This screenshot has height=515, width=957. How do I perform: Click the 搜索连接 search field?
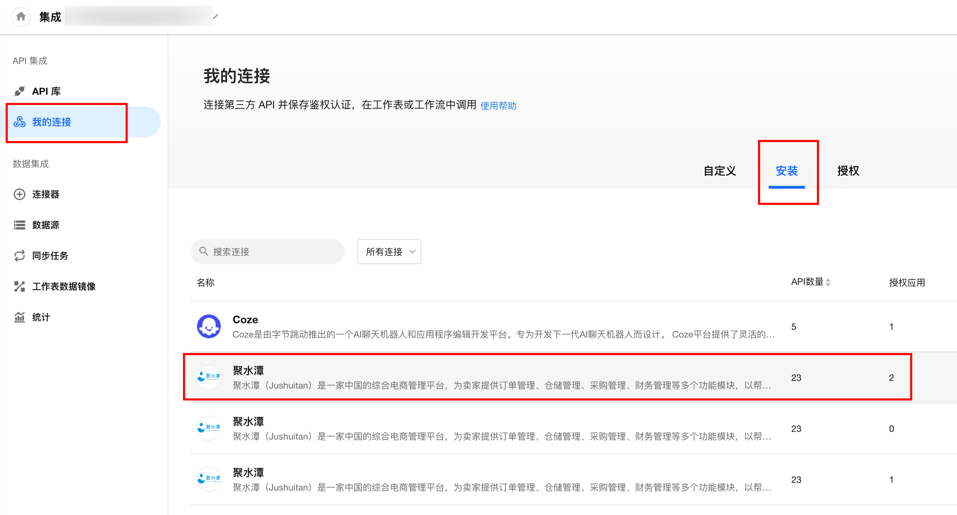[x=268, y=252]
